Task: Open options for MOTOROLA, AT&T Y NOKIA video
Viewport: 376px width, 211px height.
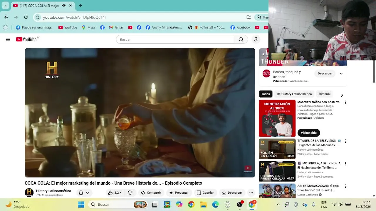Action: click(345, 164)
